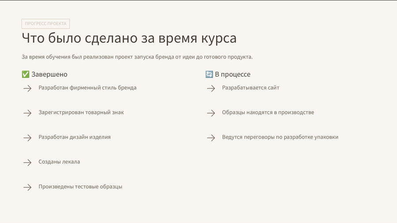The image size is (397, 223).
Task: Select text Произведены тестовые образцы
Action: click(80, 186)
